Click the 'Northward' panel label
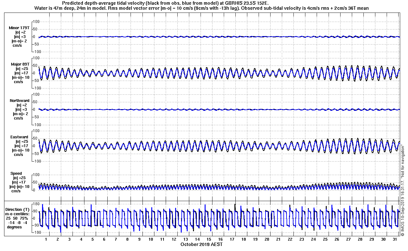This screenshot has width=408, height=251. click(19, 101)
